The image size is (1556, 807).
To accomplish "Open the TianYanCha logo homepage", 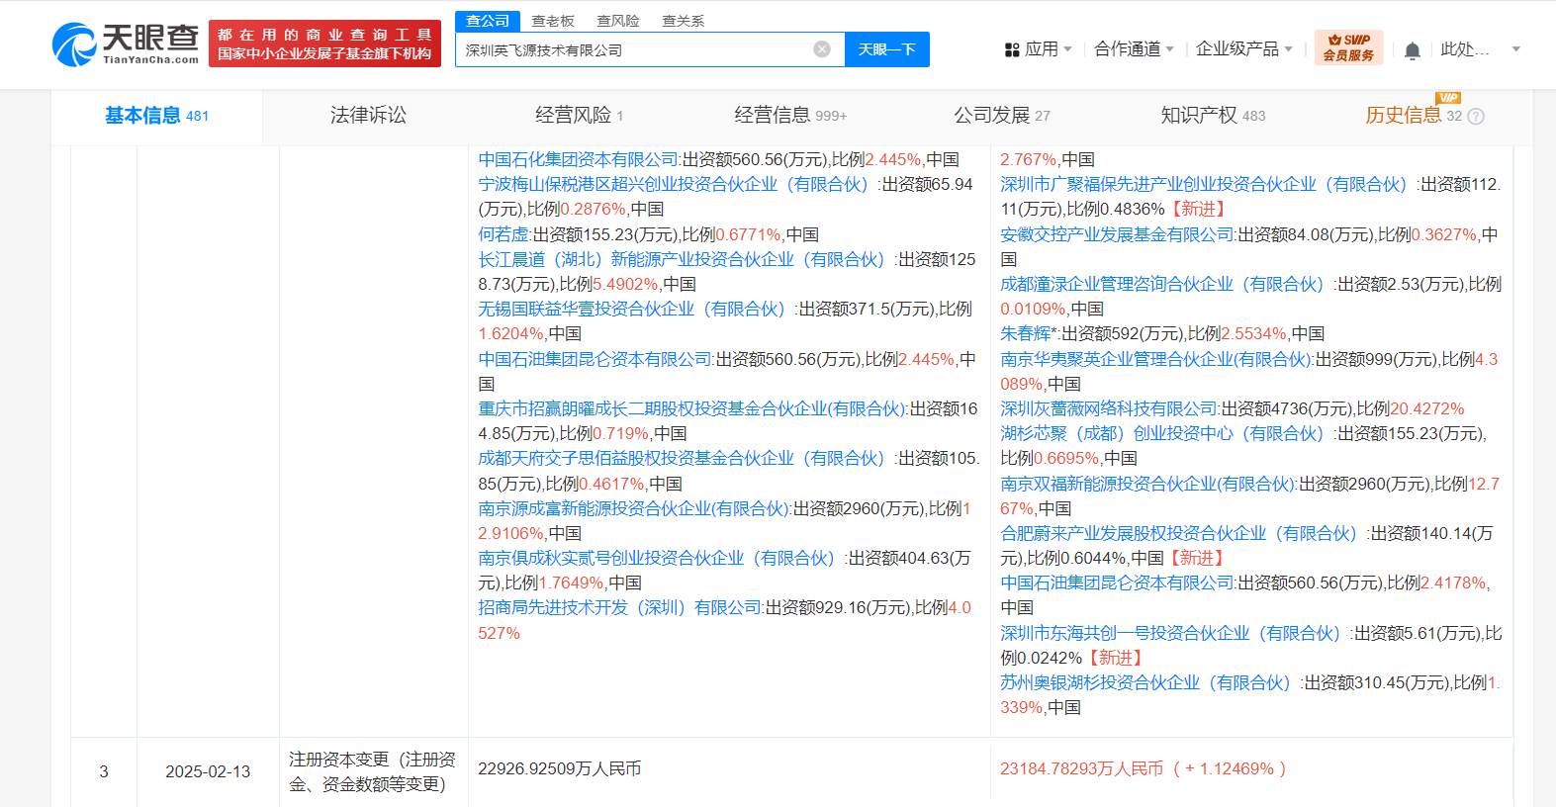I will click(126, 44).
